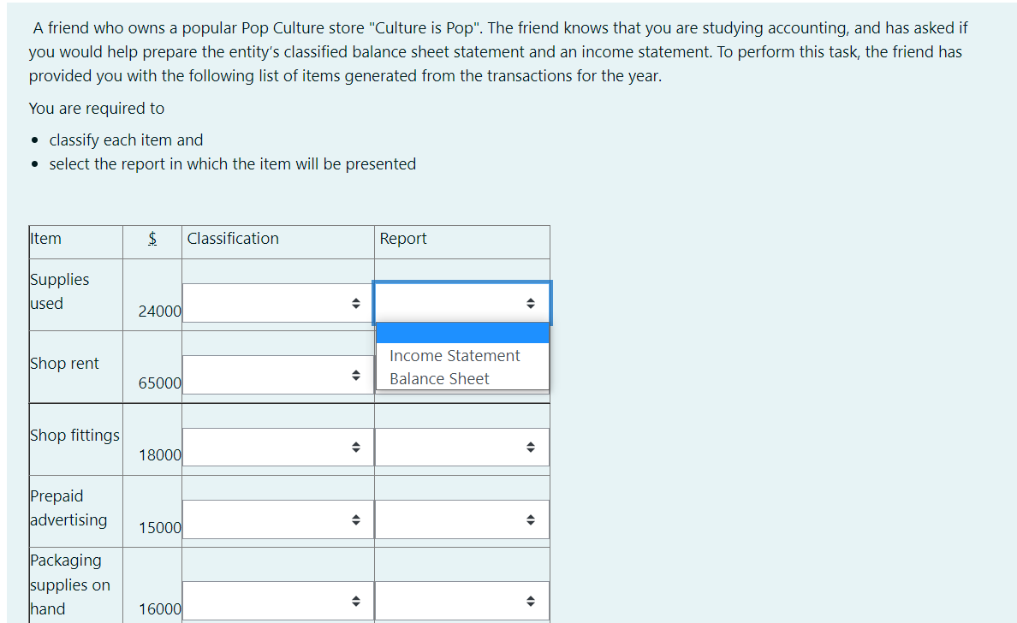Viewport: 1017px width, 623px height.
Task: Choose Income Statement from the open list
Action: pyautogui.click(x=454, y=356)
